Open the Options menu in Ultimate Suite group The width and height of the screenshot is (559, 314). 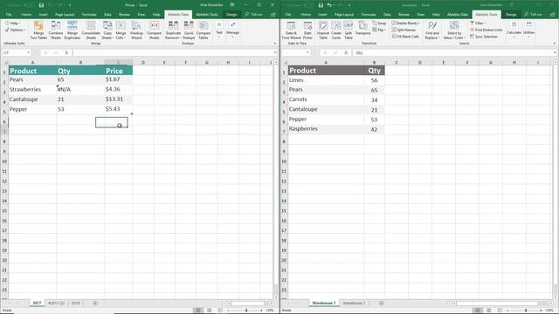15,30
